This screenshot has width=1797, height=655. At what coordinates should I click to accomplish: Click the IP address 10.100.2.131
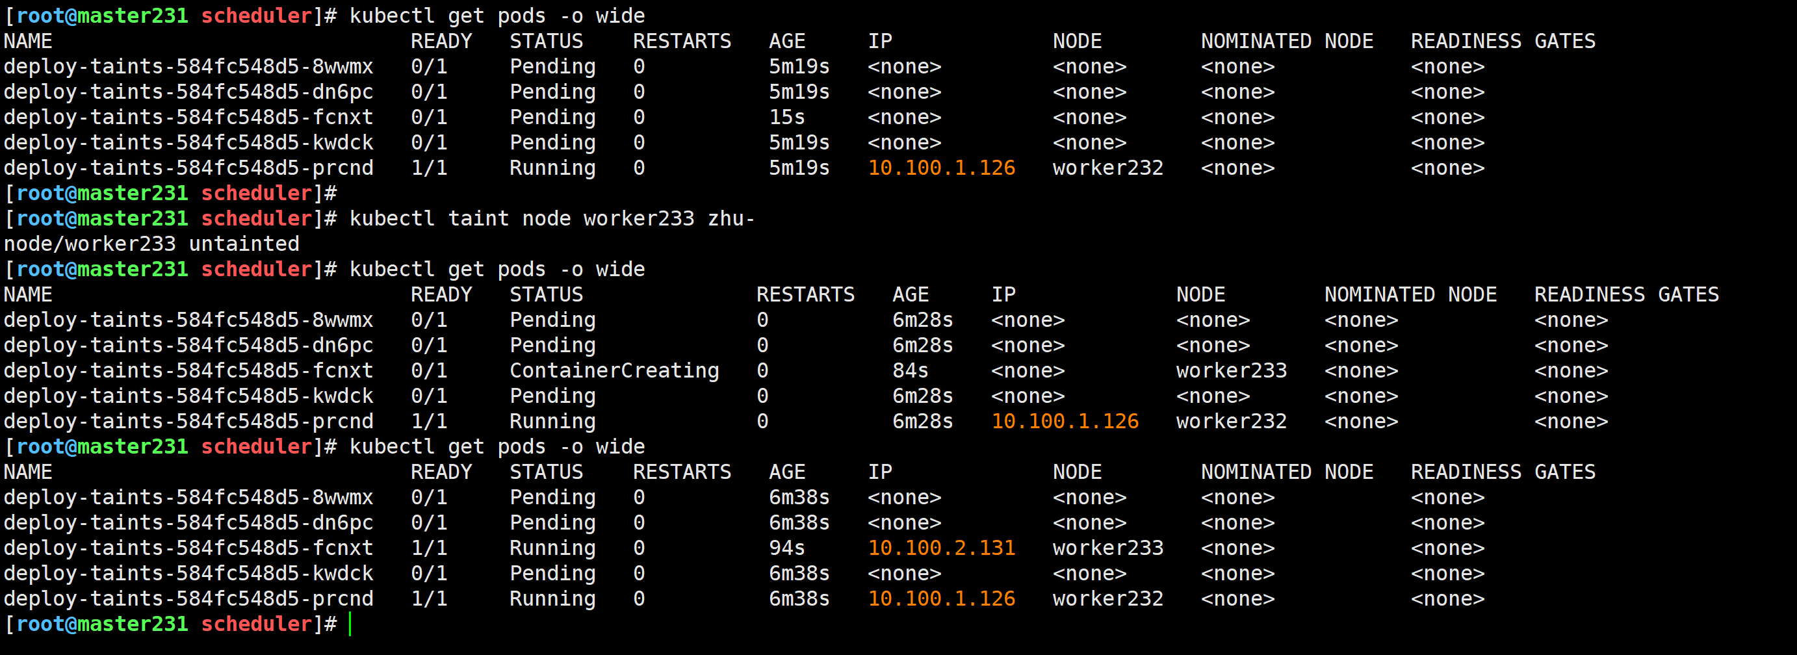(941, 548)
